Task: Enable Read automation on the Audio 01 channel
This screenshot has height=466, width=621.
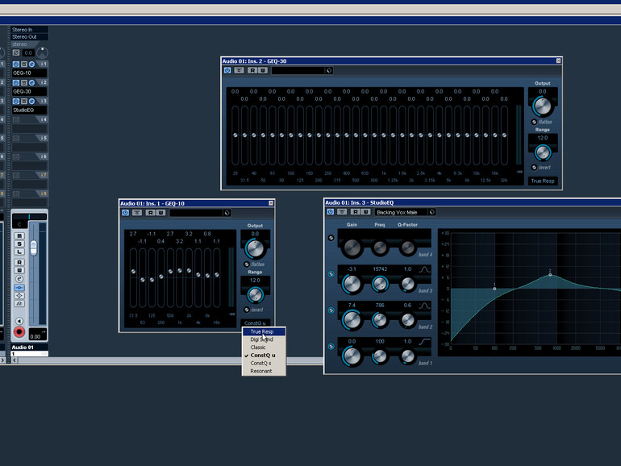Action: 19,263
